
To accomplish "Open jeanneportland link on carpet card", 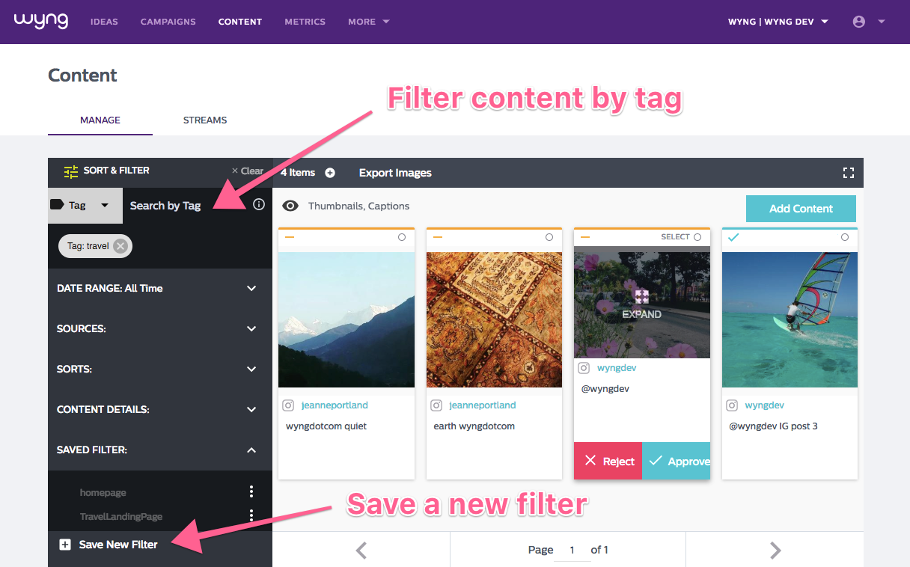I will click(x=483, y=405).
